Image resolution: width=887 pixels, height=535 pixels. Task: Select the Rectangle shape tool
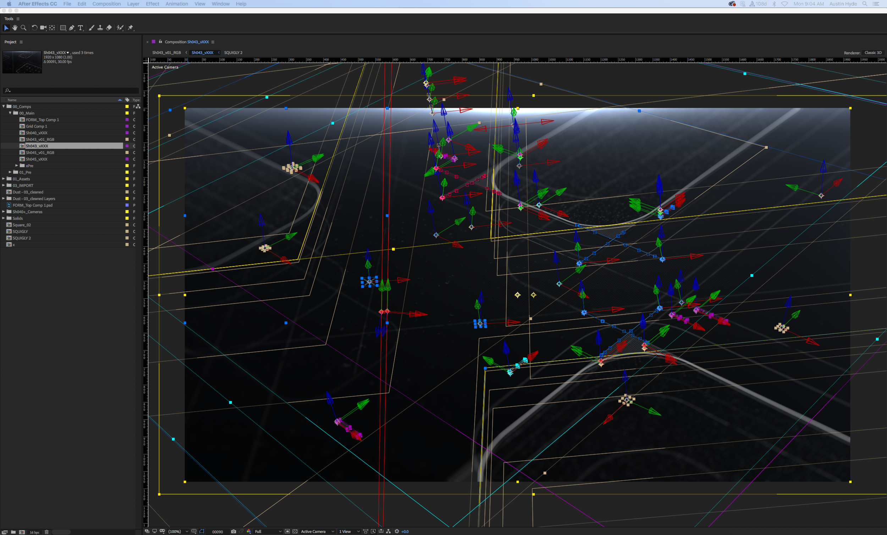[63, 28]
